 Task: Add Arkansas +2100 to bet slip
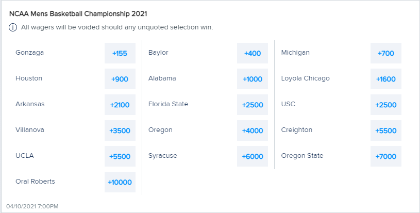pyautogui.click(x=120, y=105)
